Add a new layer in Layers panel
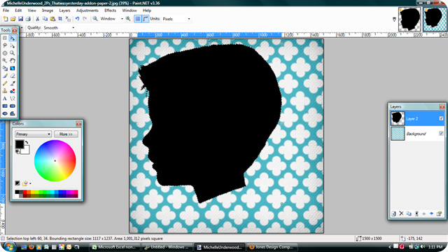The image size is (448, 252). (393, 213)
